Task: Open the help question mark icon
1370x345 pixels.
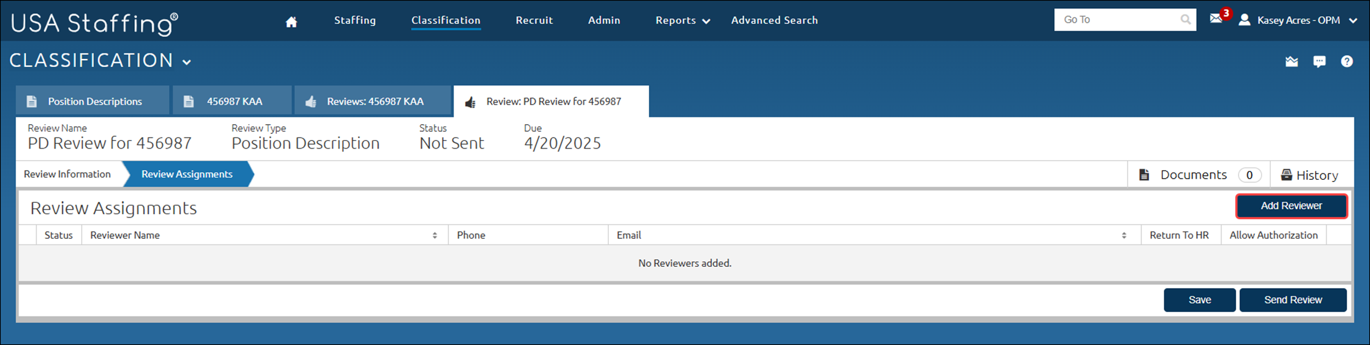Action: pyautogui.click(x=1346, y=61)
